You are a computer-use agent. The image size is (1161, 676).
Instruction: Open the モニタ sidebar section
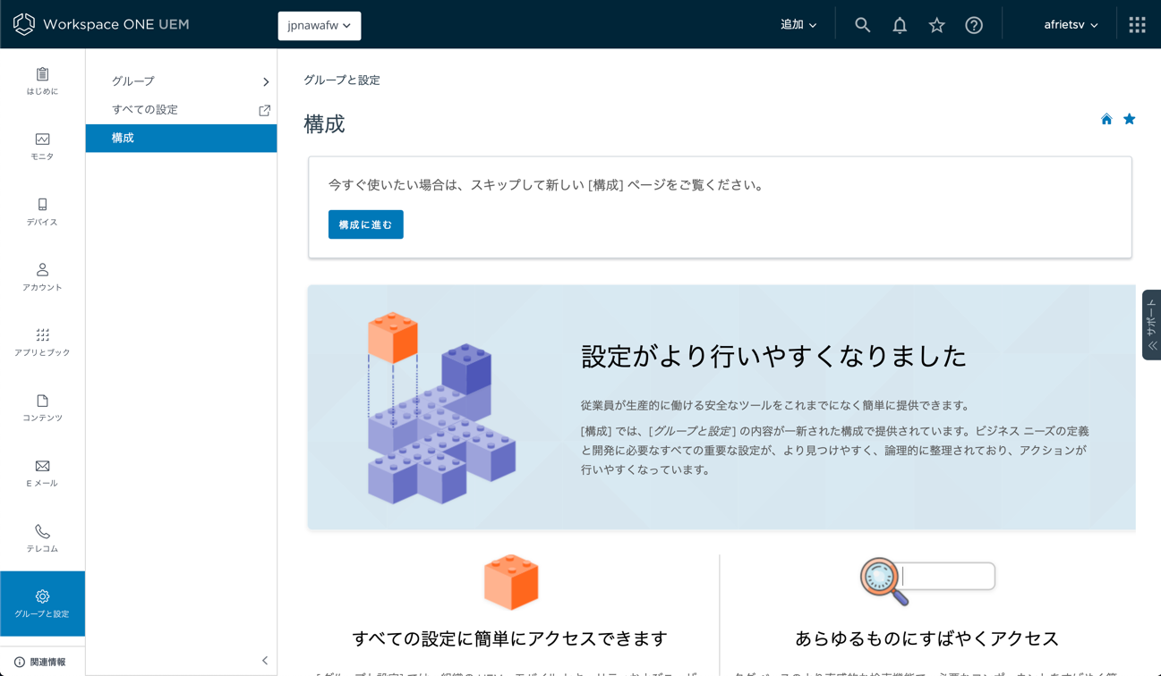pos(42,147)
